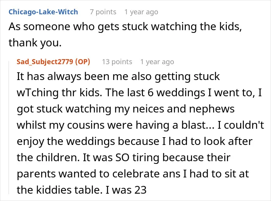
Task: Click the (OP) tag beside Sad_Subject2779
Action: coord(82,61)
